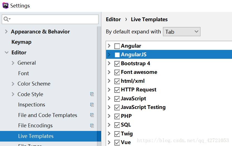Expand the SQL template group
Screen dimensions: 232x146
(109, 125)
